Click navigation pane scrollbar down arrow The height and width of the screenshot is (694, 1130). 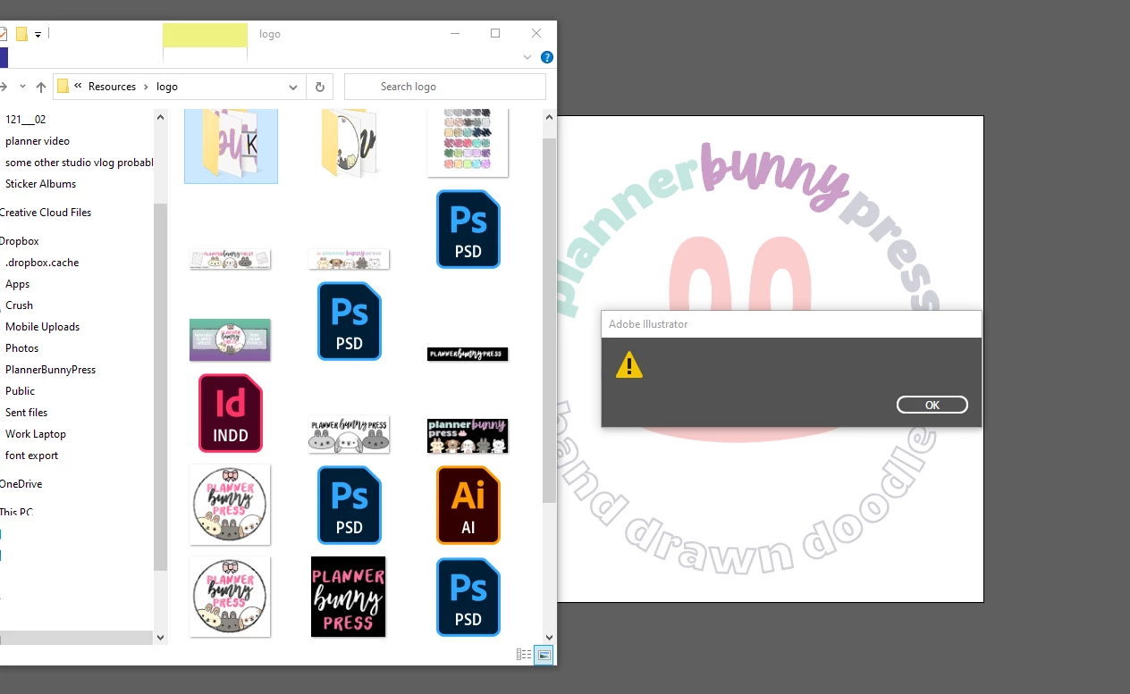[x=161, y=637]
